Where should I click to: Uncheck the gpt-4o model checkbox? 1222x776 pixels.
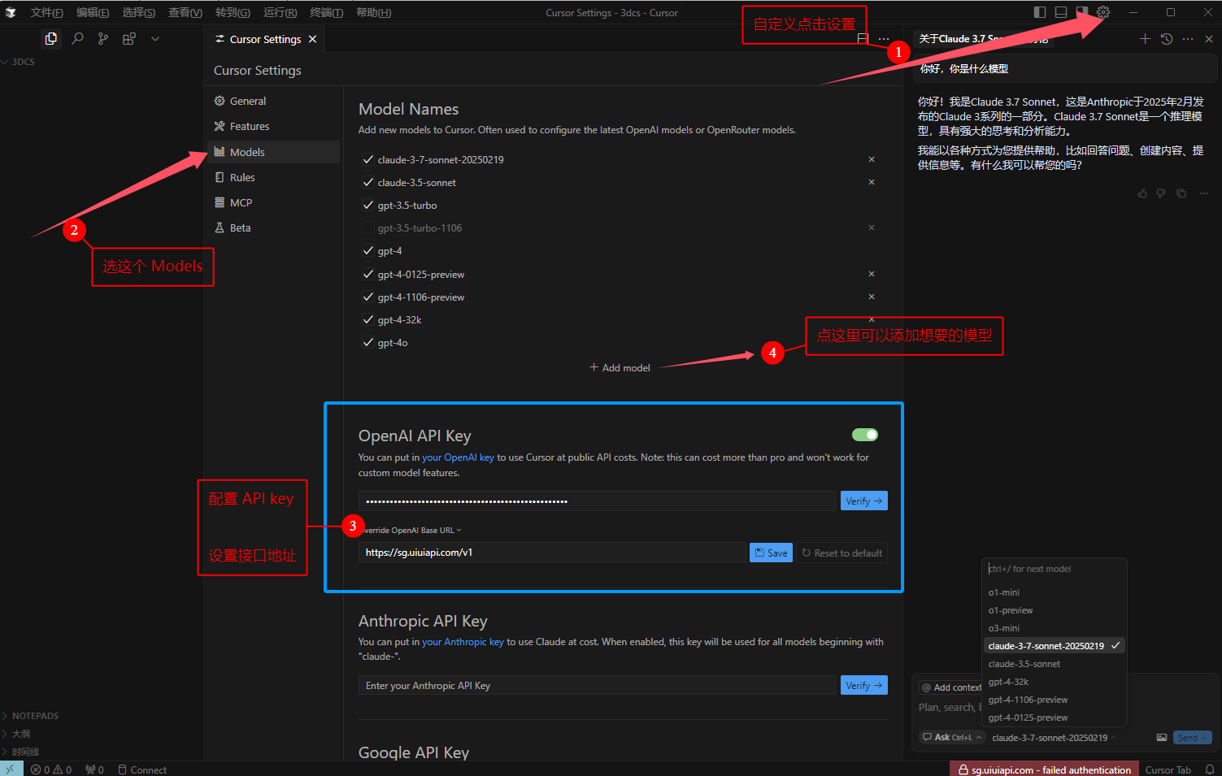coord(368,342)
